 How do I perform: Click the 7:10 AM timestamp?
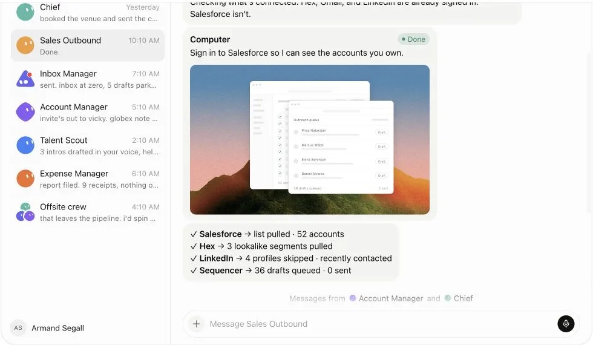[x=146, y=74]
